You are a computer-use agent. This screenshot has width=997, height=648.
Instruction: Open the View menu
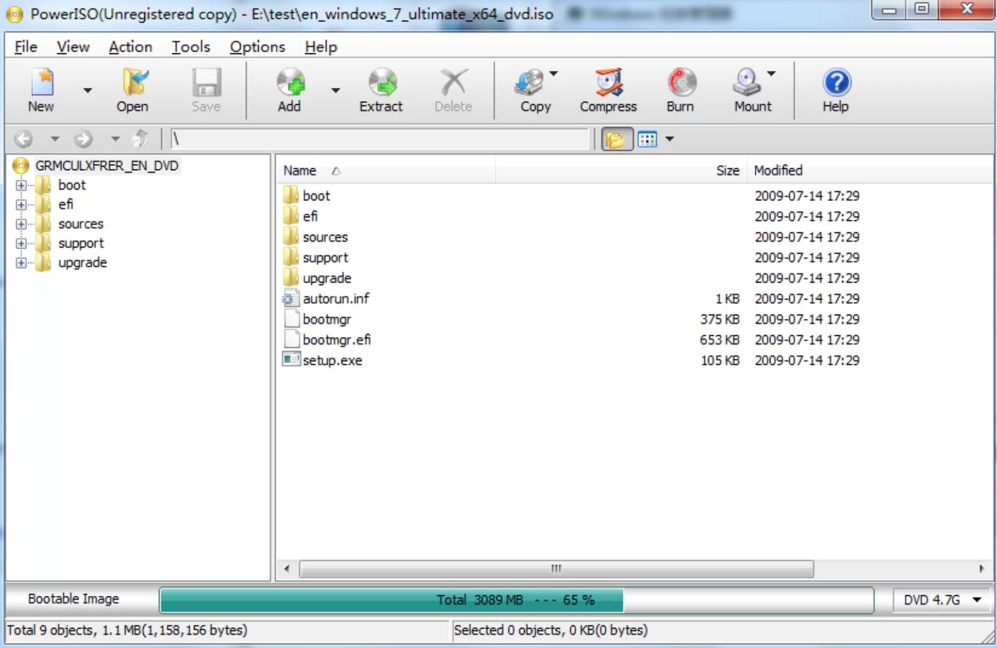click(x=73, y=47)
